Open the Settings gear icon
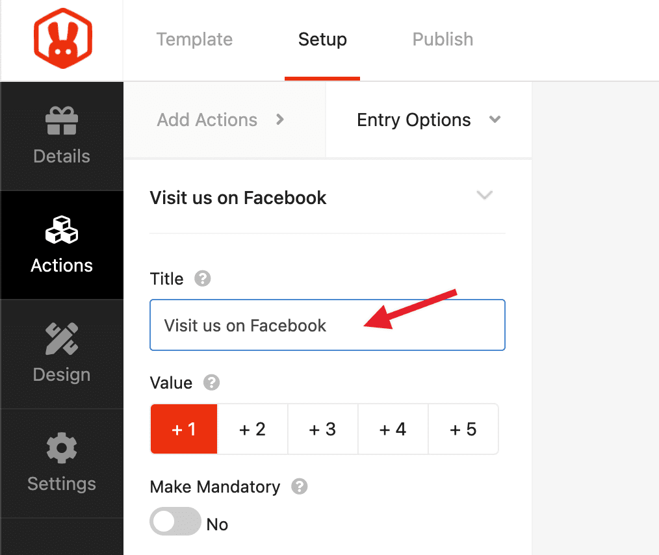 point(62,448)
